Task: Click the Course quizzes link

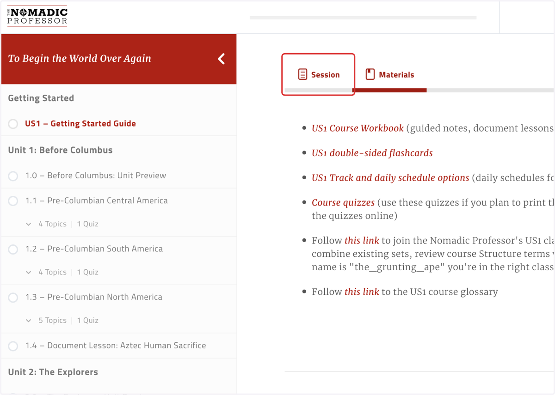Action: 343,202
